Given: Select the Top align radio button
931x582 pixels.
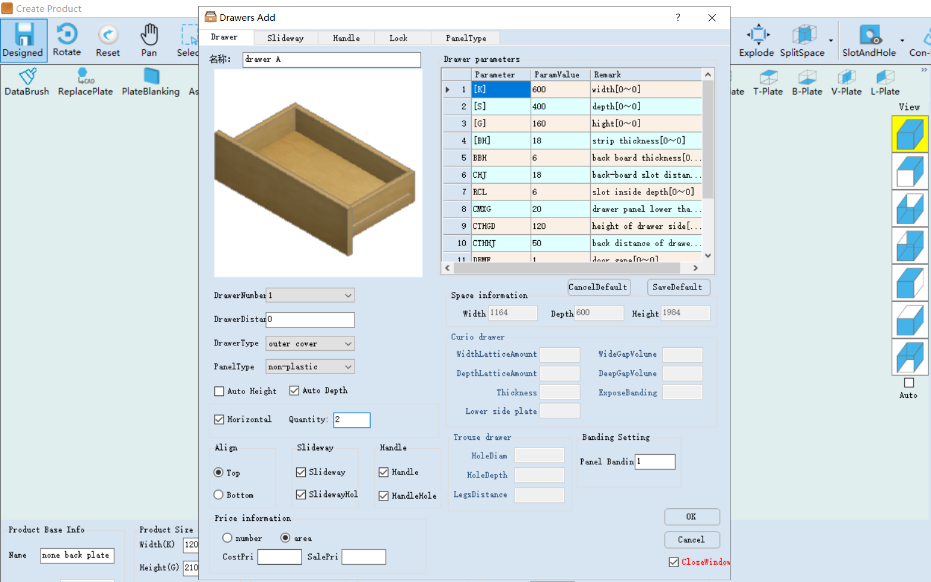Looking at the screenshot, I should 218,473.
